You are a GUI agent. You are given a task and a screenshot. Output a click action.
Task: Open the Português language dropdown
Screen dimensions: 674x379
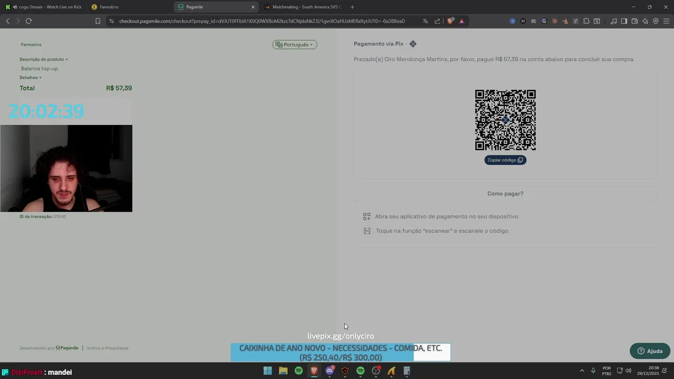294,45
